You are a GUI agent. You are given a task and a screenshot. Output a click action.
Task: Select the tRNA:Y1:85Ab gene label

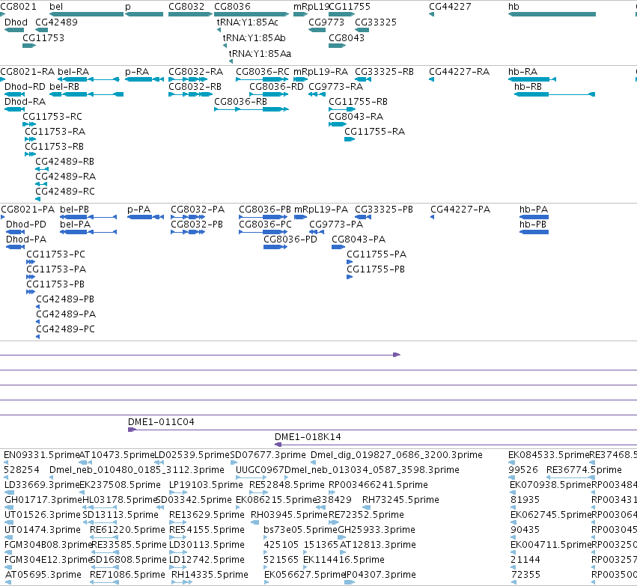(x=254, y=37)
